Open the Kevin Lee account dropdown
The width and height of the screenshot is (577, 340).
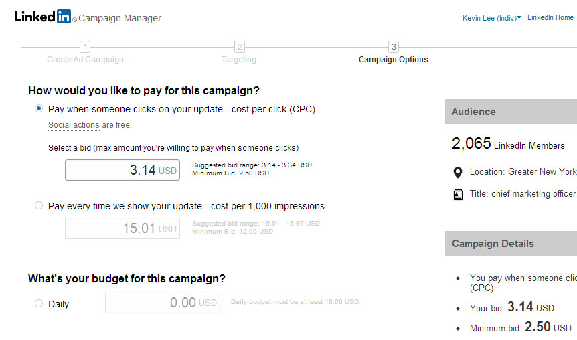point(491,18)
